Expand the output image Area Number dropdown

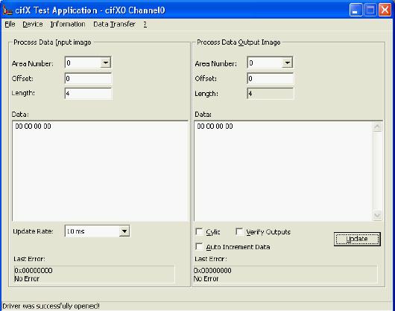point(287,62)
